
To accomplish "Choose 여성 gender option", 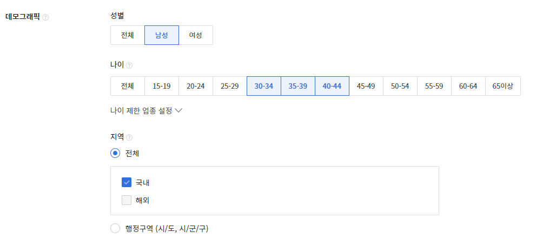I will pos(196,35).
